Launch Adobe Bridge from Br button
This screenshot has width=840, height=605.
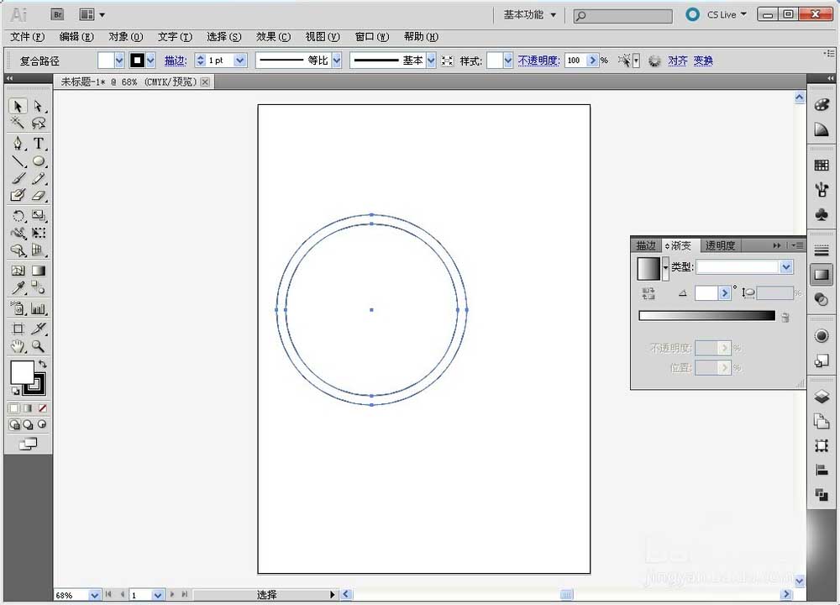(x=57, y=14)
